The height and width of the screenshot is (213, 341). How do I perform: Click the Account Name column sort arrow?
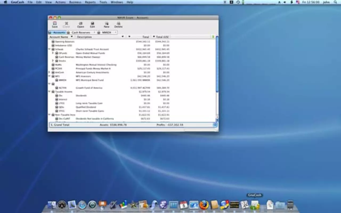72,37
